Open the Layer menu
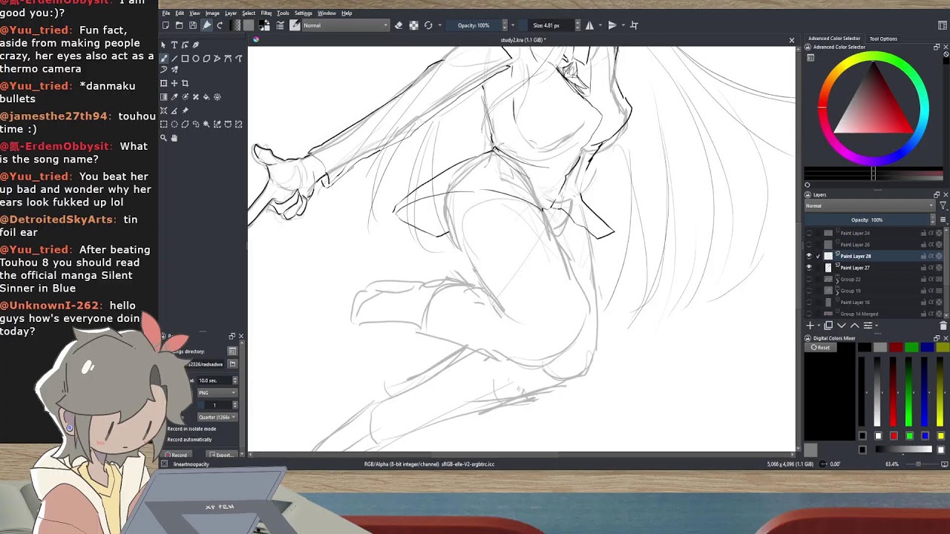 (x=231, y=13)
